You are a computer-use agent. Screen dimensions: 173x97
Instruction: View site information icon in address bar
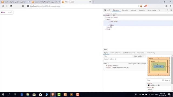pos(28,6)
